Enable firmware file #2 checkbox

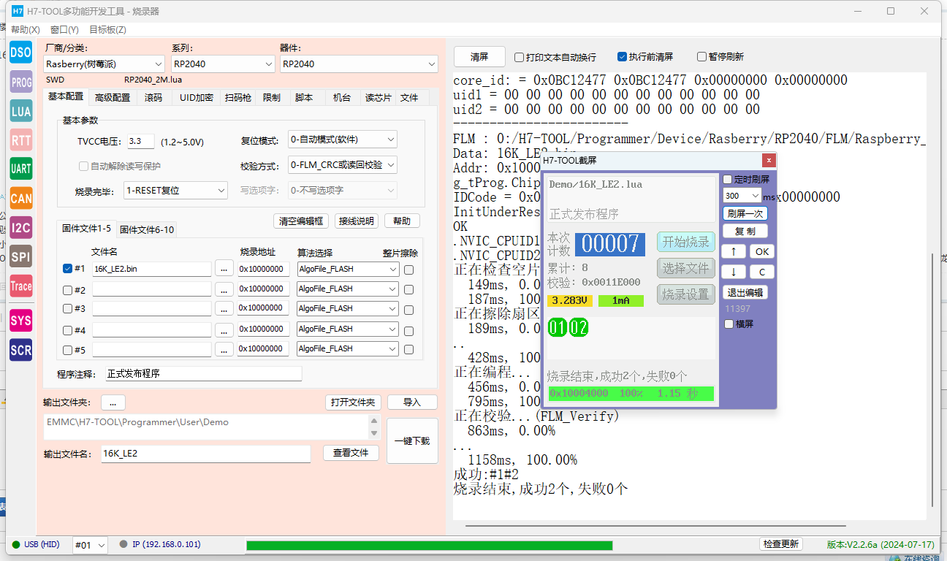tap(68, 289)
